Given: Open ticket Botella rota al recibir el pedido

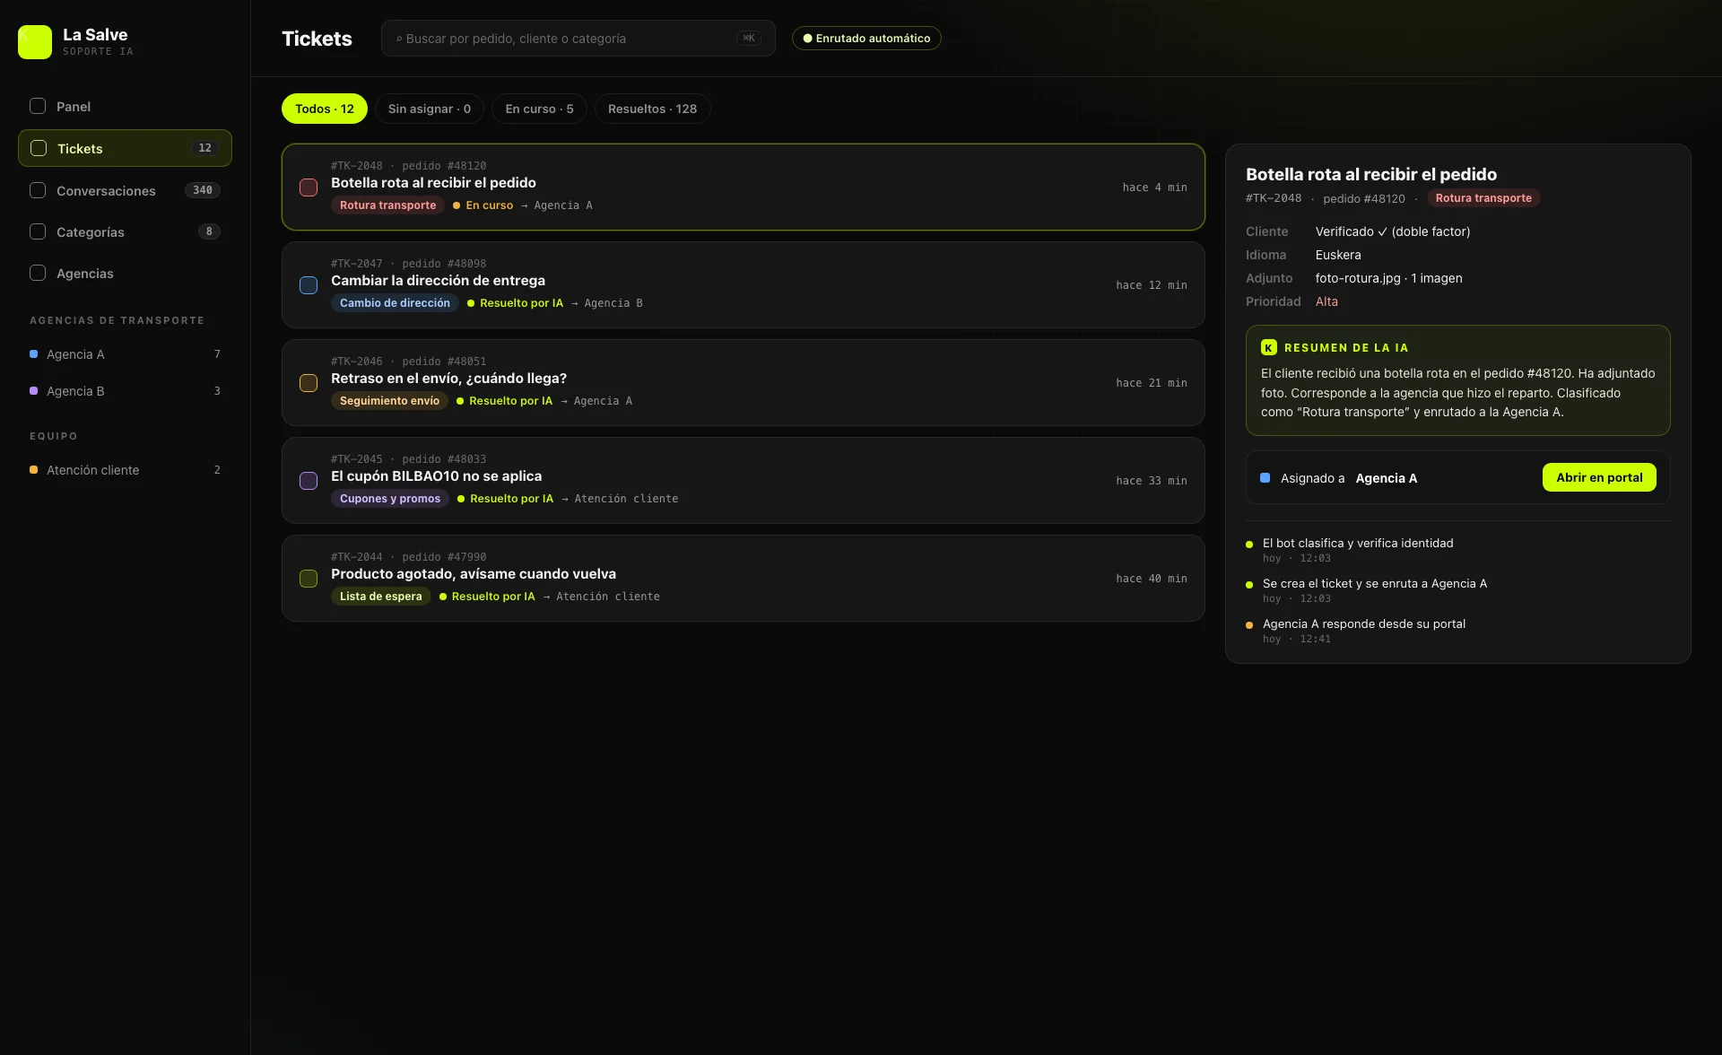Looking at the screenshot, I should [x=743, y=187].
